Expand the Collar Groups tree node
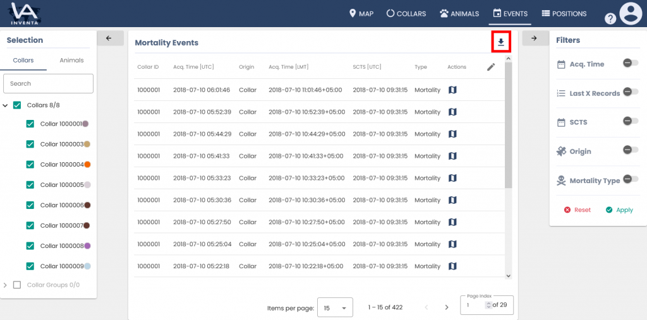647x320 pixels. [x=6, y=285]
